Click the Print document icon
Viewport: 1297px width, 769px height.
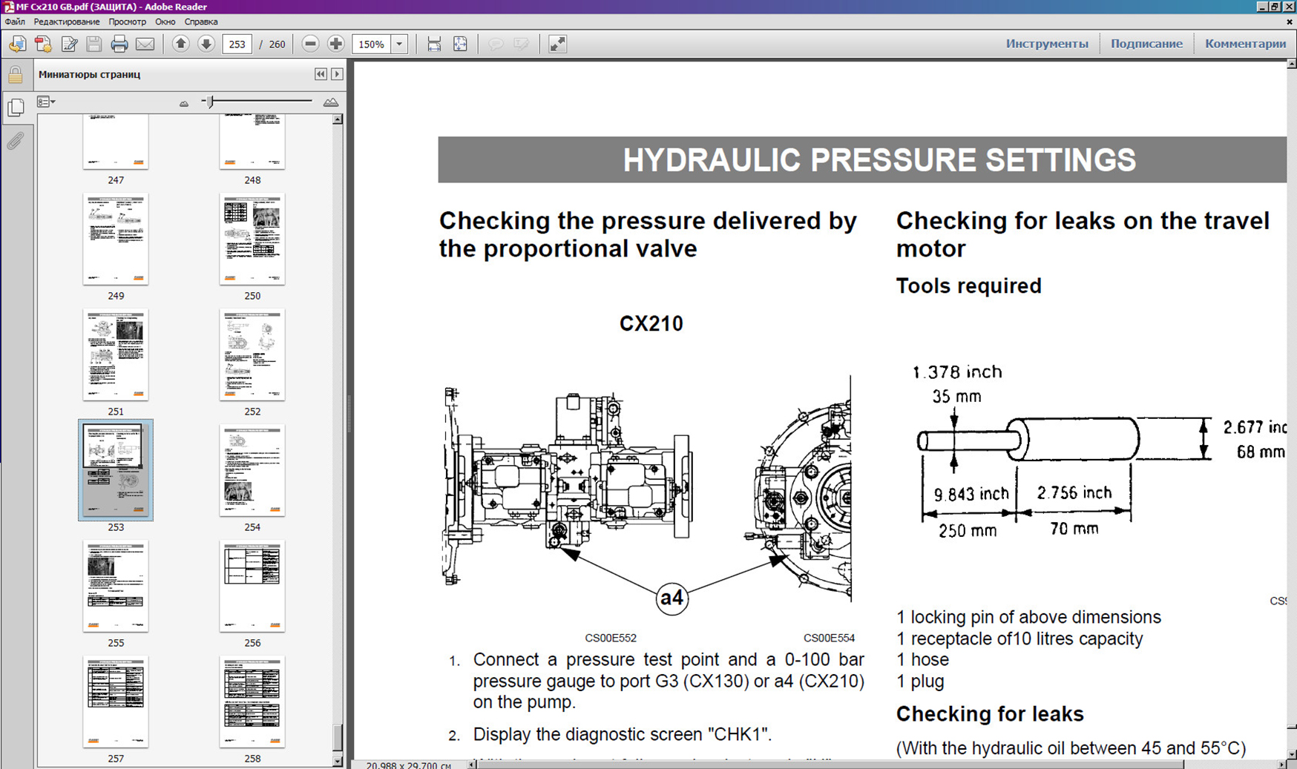[119, 44]
